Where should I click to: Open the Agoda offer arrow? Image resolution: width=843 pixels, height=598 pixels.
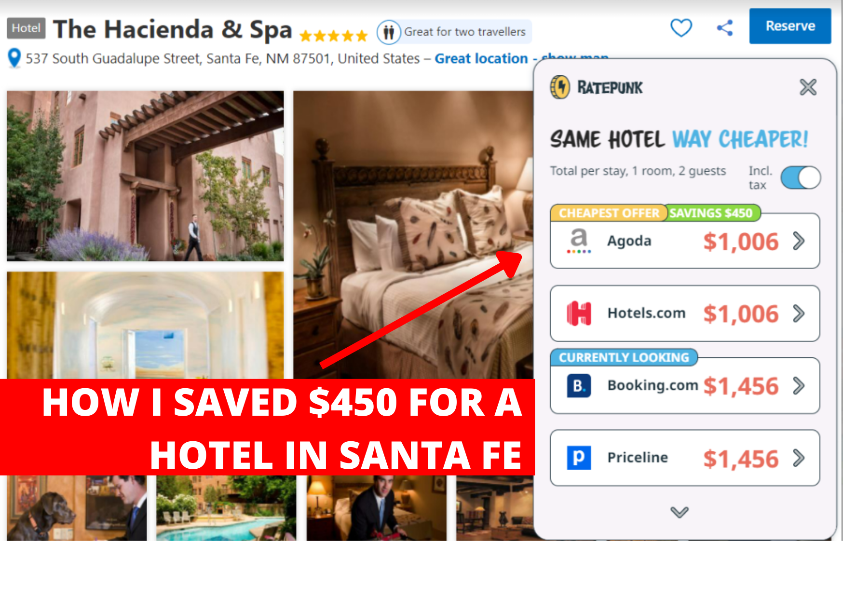pyautogui.click(x=799, y=241)
